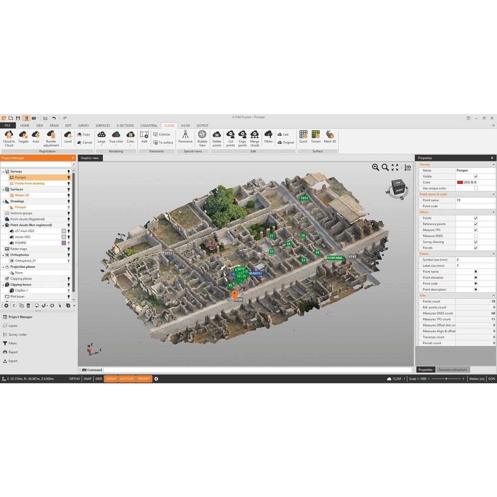The height and width of the screenshot is (497, 497).
Task: Open Survey codes in the side panel
Action: pyautogui.click(x=17, y=335)
